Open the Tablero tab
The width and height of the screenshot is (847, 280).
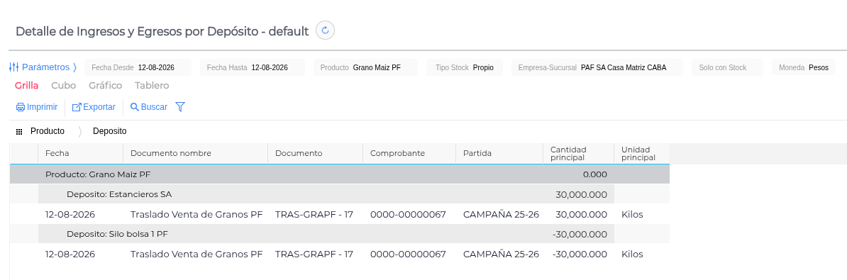(152, 86)
